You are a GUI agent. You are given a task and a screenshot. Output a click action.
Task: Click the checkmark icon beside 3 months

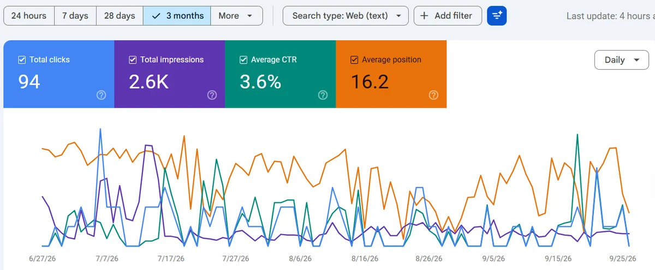point(156,16)
